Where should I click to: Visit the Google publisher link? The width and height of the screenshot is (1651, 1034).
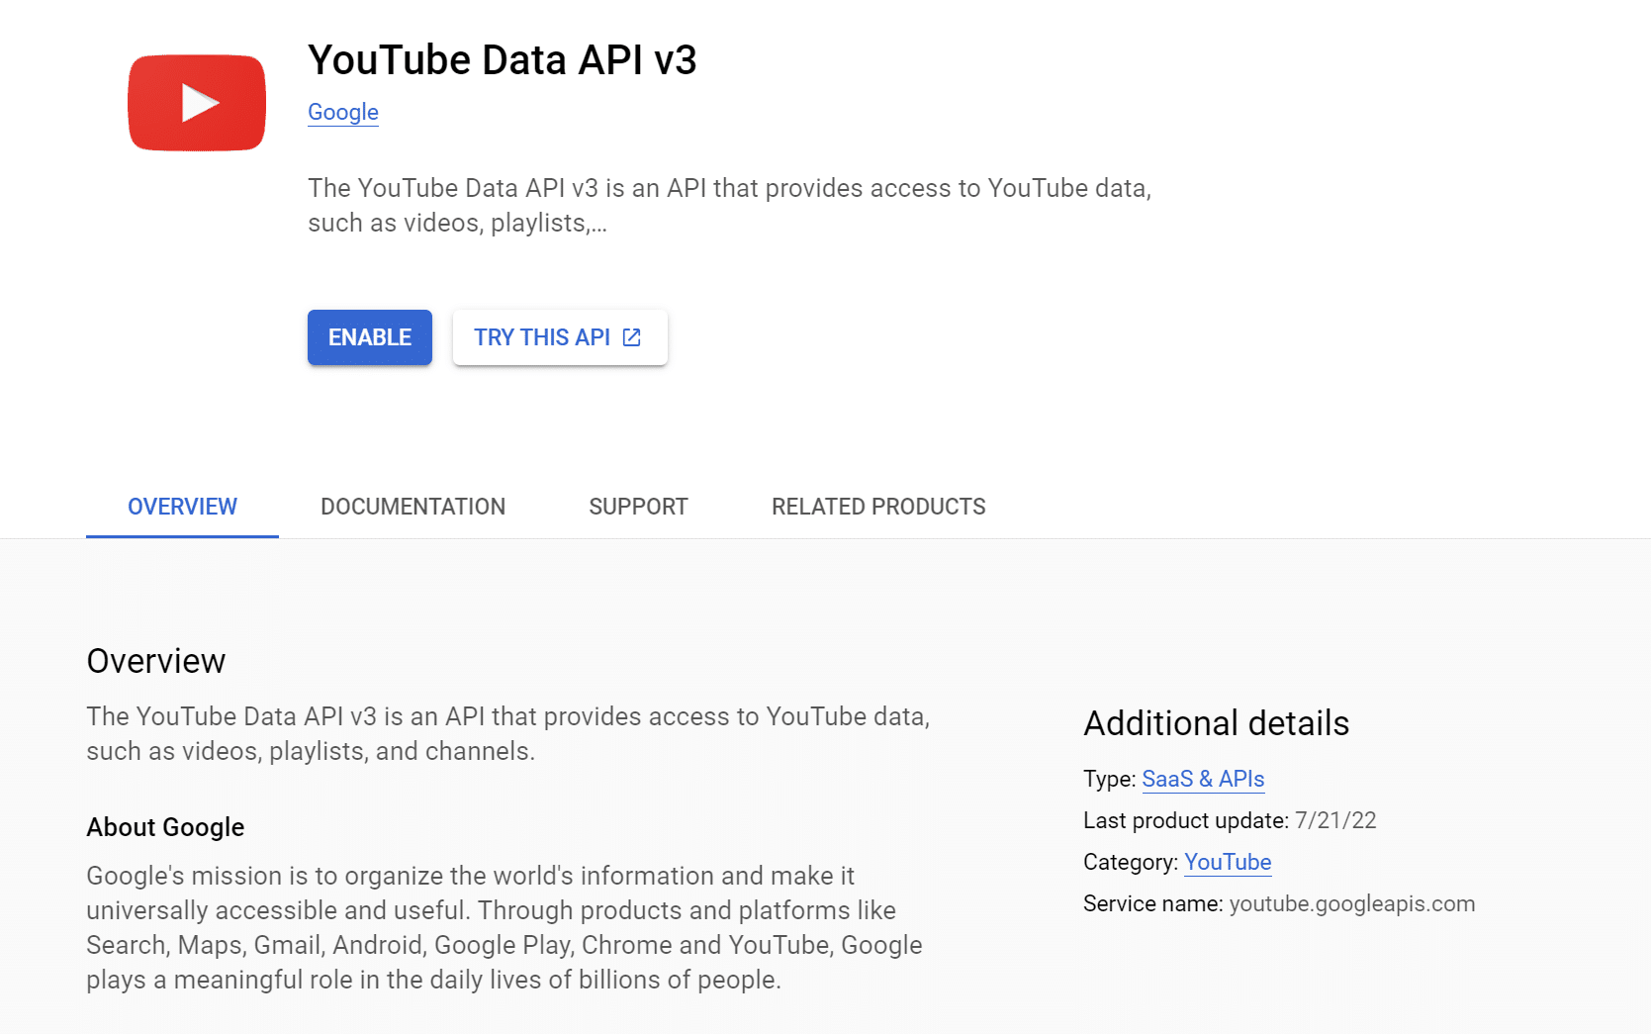point(342,112)
